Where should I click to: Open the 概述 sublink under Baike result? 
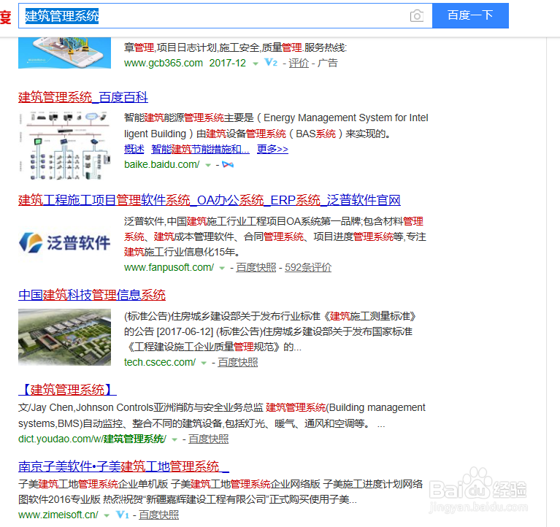click(x=134, y=149)
